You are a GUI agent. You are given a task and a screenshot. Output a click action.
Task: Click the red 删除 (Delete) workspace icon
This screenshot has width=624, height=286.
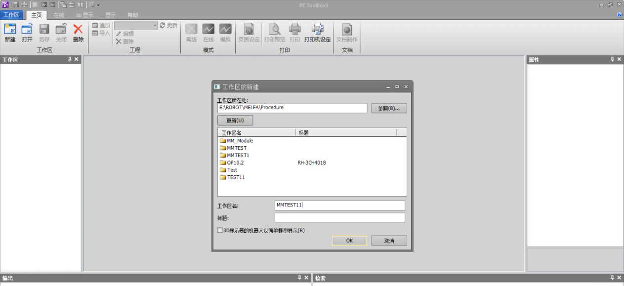click(x=78, y=33)
